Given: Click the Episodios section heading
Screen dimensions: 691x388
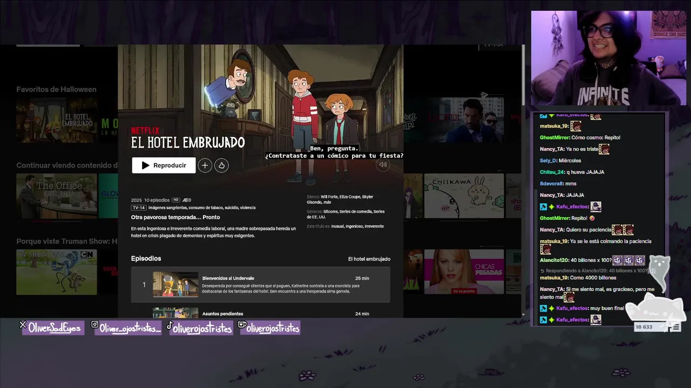Looking at the screenshot, I should [146, 259].
